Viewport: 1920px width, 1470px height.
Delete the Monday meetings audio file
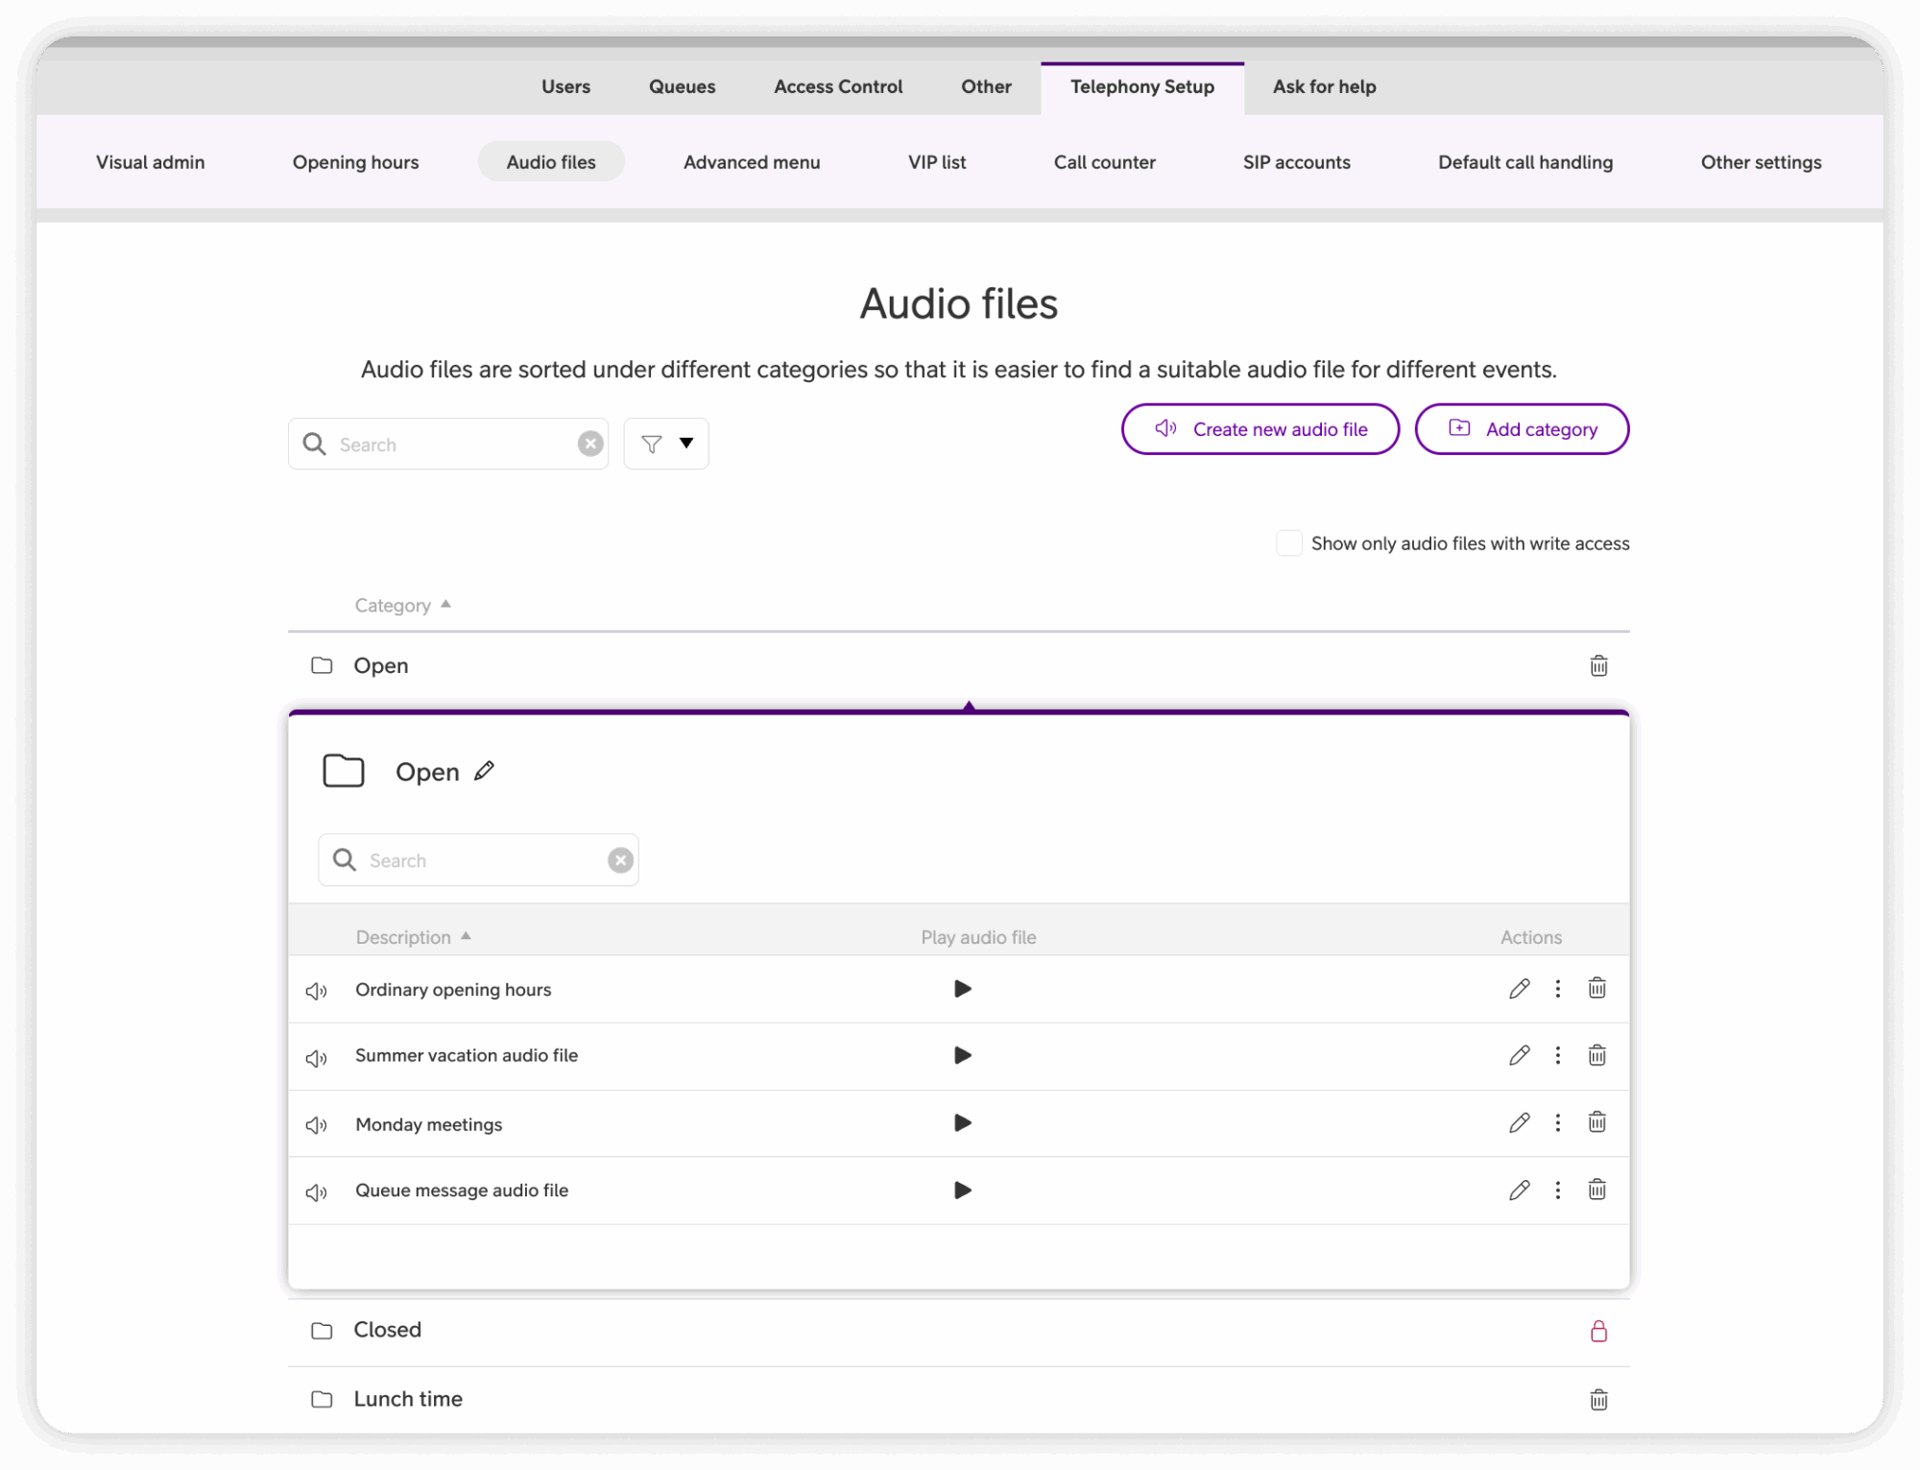pos(1596,1122)
